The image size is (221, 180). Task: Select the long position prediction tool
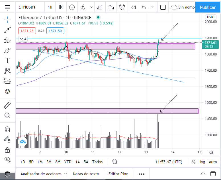7,81
